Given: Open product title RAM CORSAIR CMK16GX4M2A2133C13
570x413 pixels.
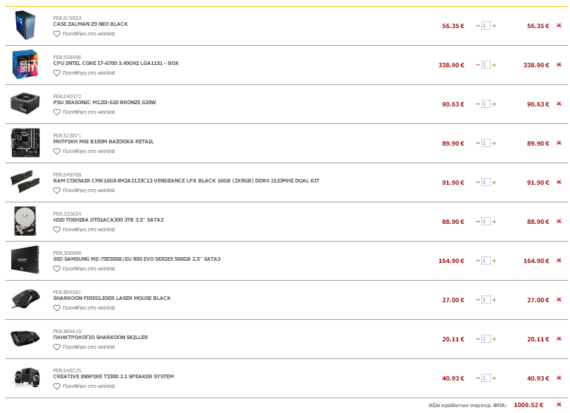Looking at the screenshot, I should click(186, 180).
